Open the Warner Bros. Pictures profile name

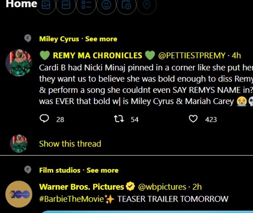(81, 186)
